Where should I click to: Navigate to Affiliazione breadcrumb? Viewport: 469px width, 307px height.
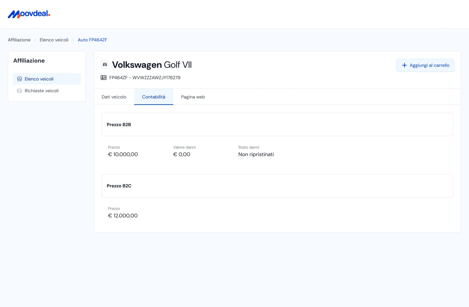click(x=19, y=40)
